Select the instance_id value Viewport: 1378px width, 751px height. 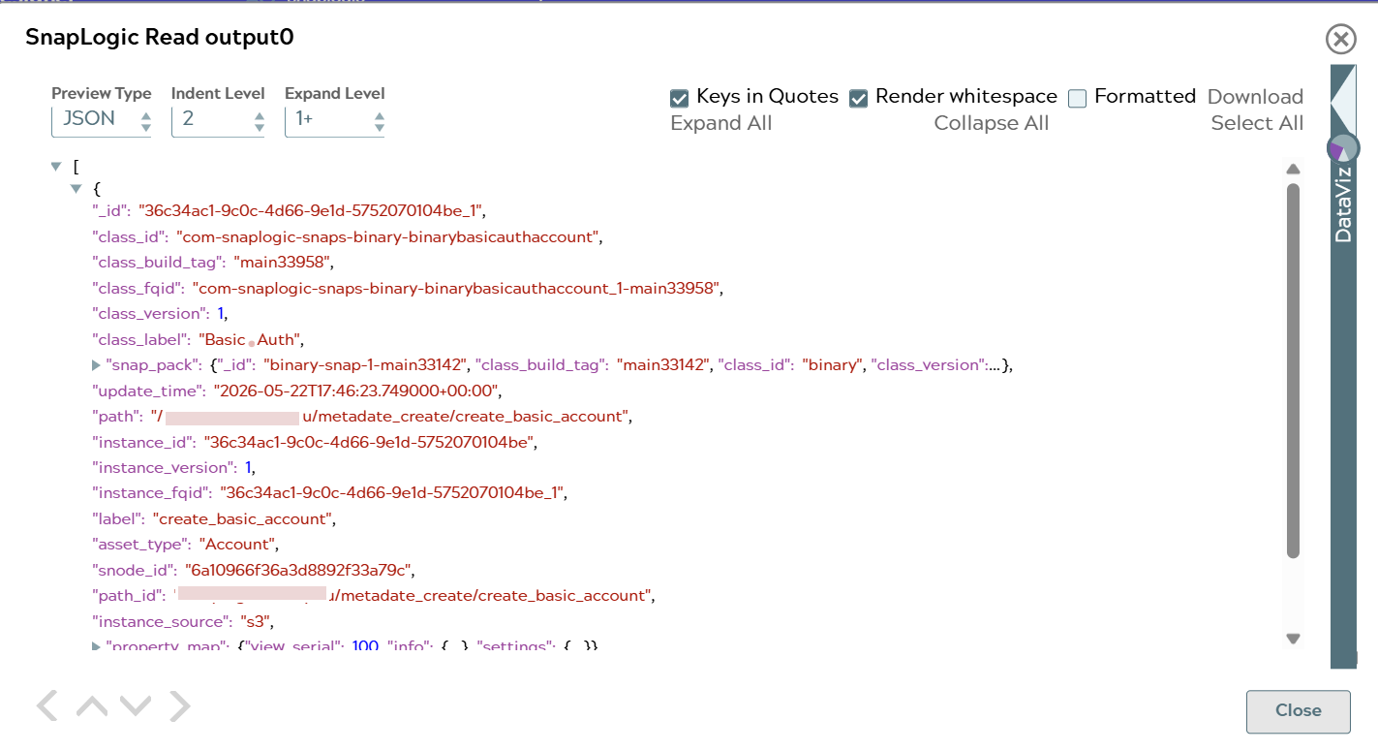[369, 443]
